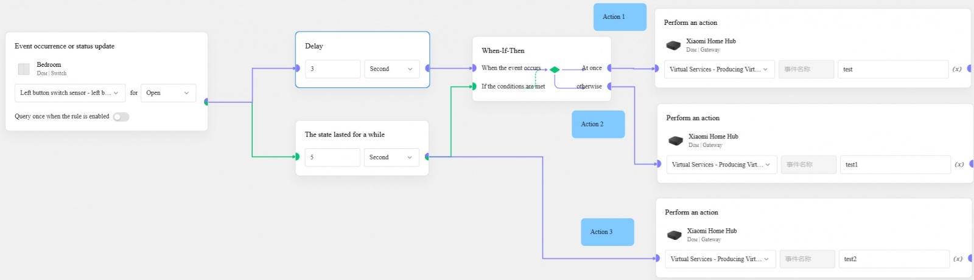Open Virtual Services dropdown in third action
The height and width of the screenshot is (280, 974).
coord(720,259)
